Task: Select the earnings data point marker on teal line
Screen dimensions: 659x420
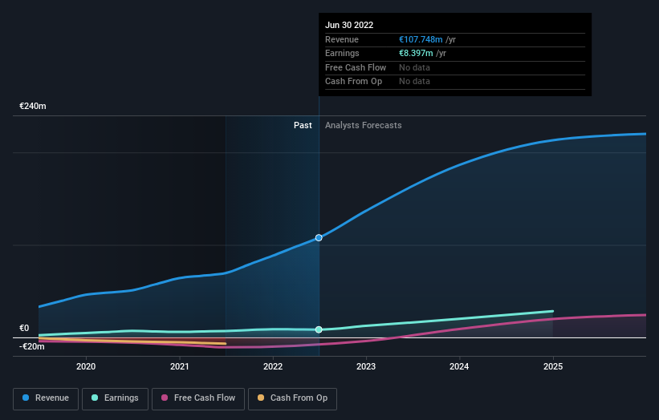Action: point(319,329)
